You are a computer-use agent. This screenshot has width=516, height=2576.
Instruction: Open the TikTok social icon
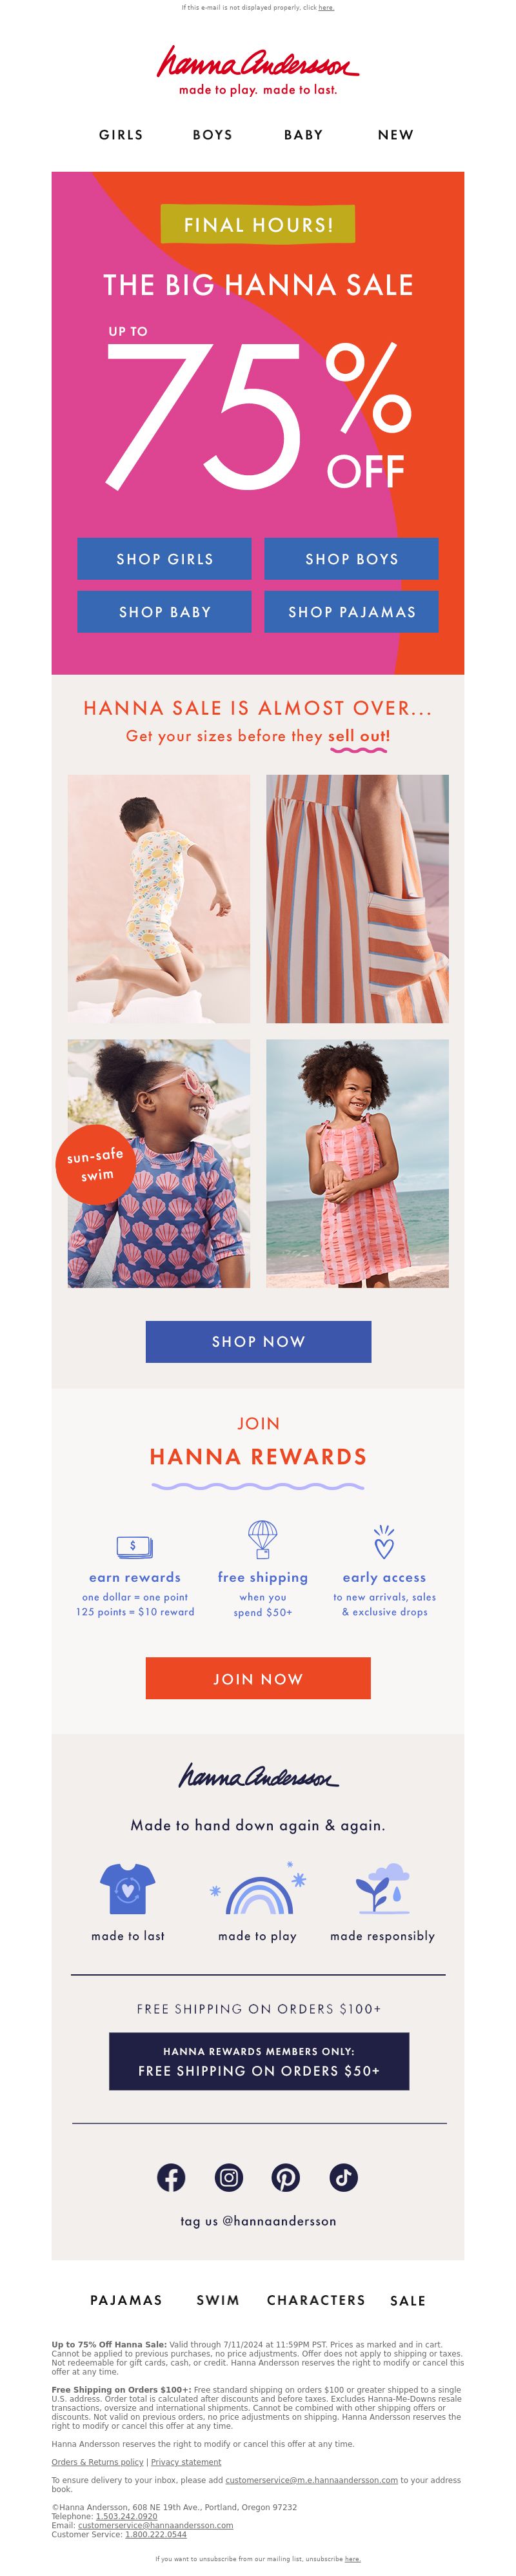(x=344, y=2177)
